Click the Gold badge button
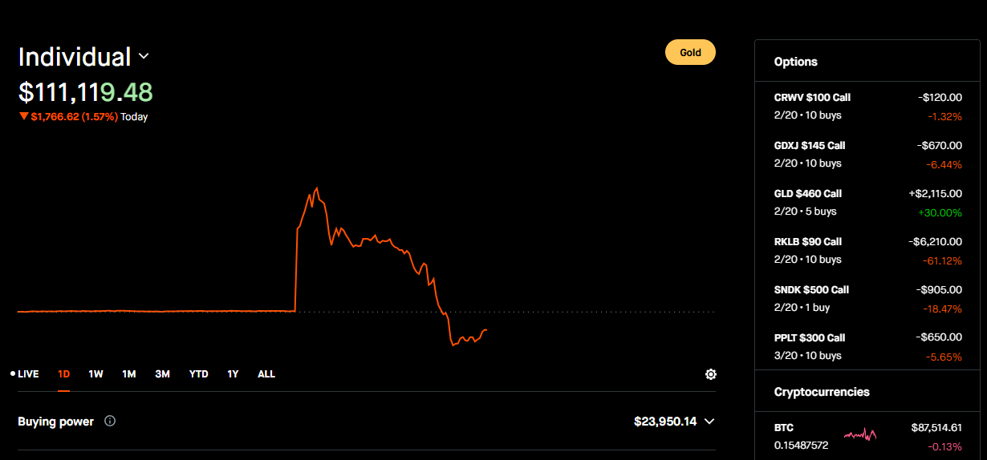 click(x=690, y=52)
